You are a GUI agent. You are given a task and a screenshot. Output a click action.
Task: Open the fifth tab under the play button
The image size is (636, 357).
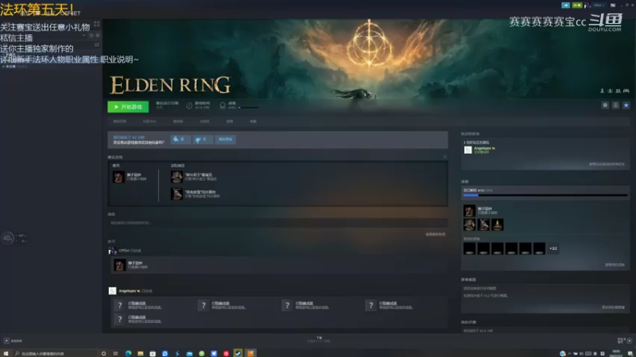click(230, 121)
